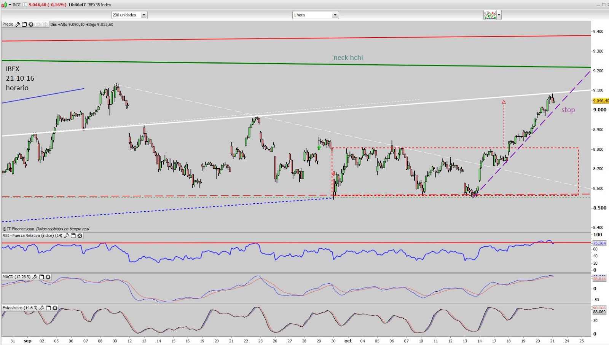609x345 pixels.
Task: Click the yellow 9.046,40 price tag
Action: pos(601,101)
